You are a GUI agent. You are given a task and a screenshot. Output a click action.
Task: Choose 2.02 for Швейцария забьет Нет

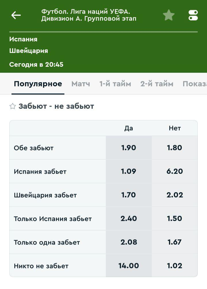pos(175,195)
